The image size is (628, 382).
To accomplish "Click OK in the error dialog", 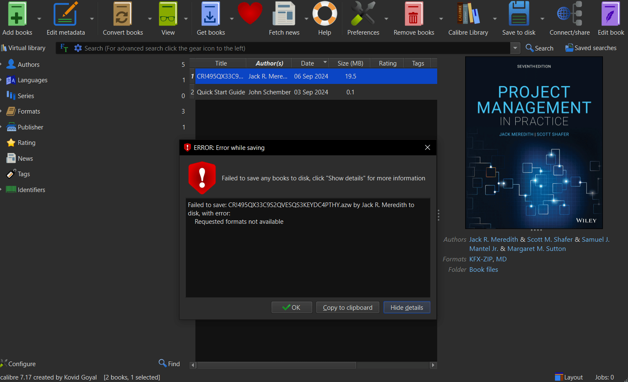I will click(x=291, y=307).
